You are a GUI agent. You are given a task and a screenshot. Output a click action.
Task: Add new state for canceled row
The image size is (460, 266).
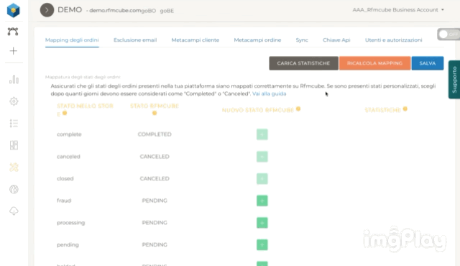pyautogui.click(x=262, y=157)
